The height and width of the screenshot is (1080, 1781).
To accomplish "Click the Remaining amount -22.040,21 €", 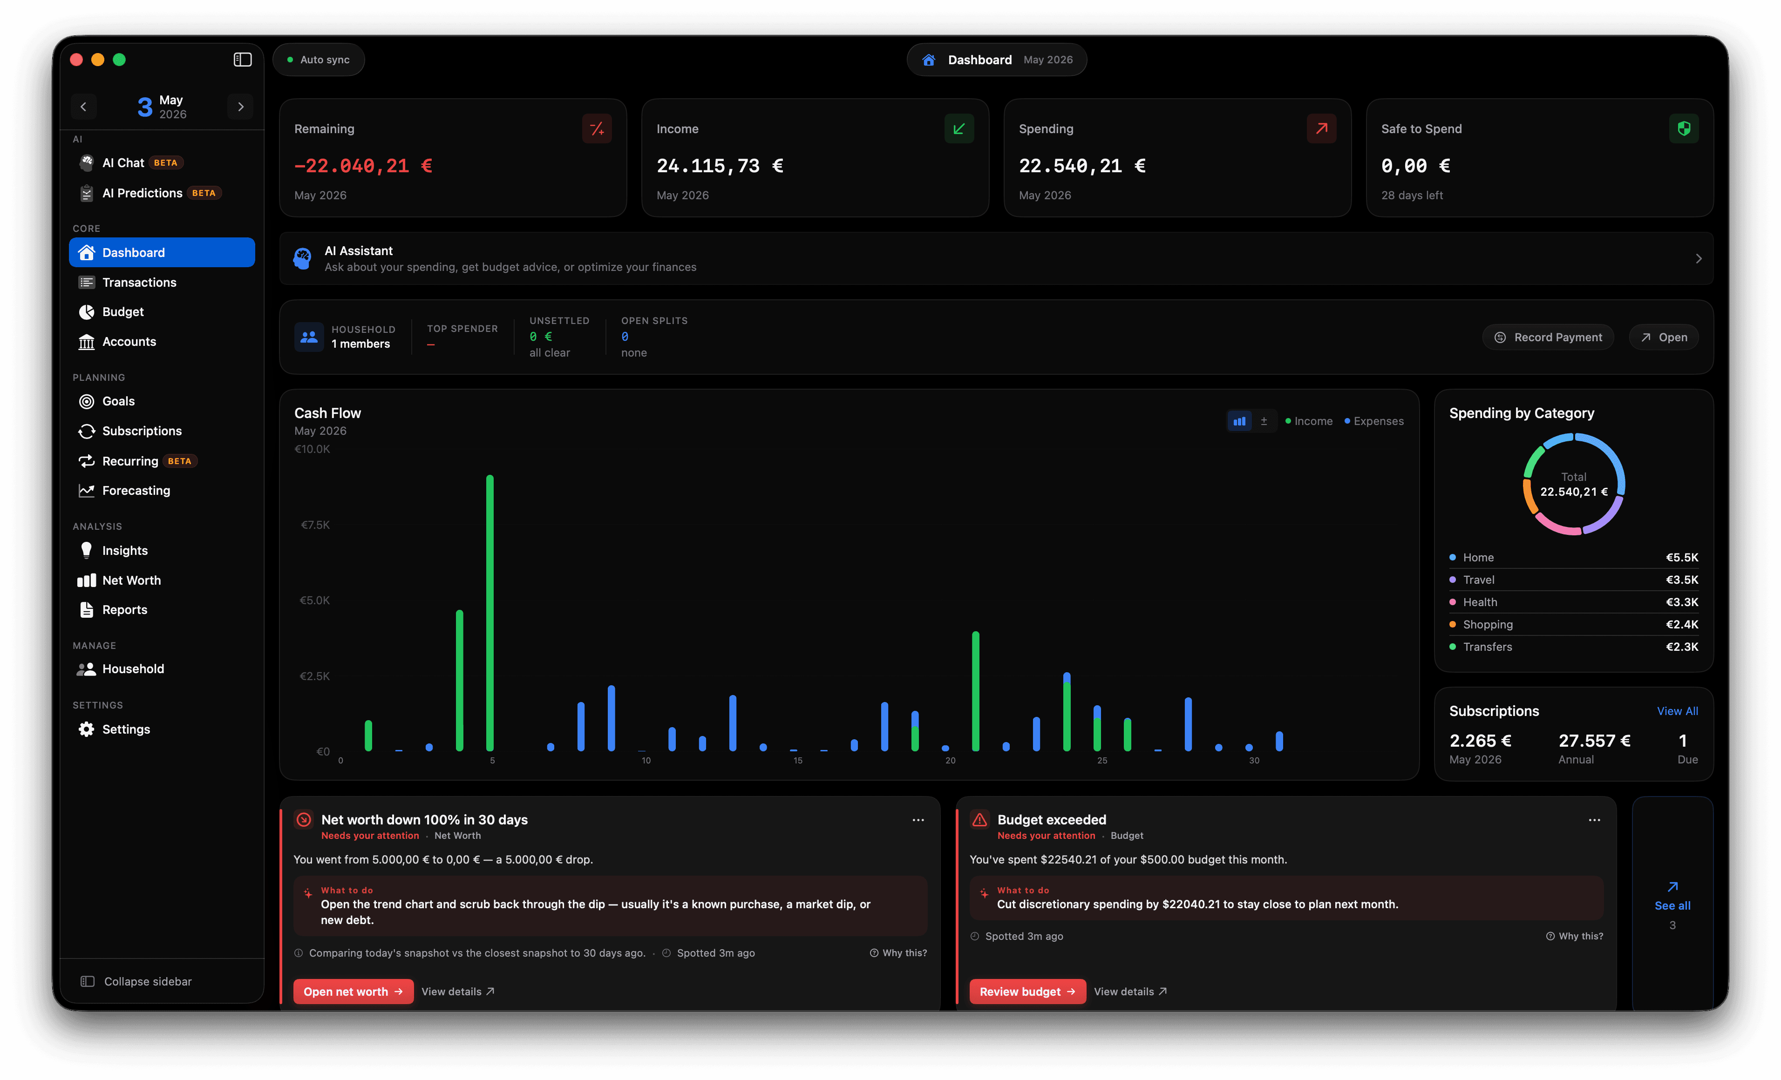I will tap(363, 165).
